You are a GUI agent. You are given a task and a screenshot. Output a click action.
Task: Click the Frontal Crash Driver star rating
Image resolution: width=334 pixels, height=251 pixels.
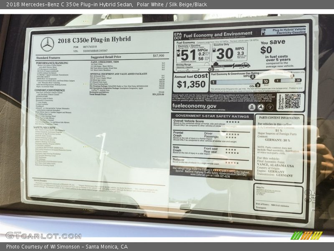233,134
